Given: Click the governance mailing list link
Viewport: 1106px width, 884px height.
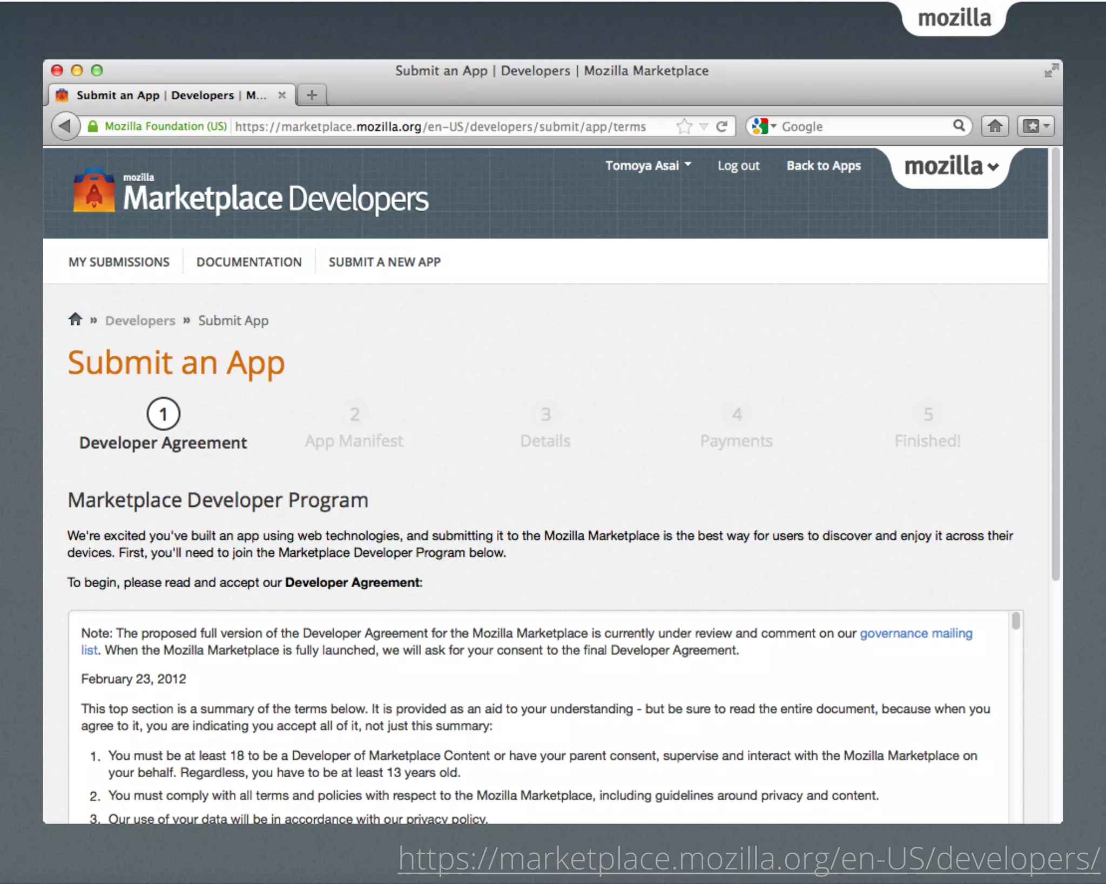Looking at the screenshot, I should pyautogui.click(x=916, y=633).
